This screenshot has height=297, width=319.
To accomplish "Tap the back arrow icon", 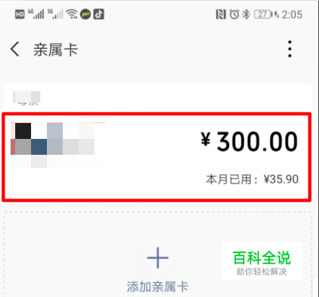I will click(x=15, y=49).
